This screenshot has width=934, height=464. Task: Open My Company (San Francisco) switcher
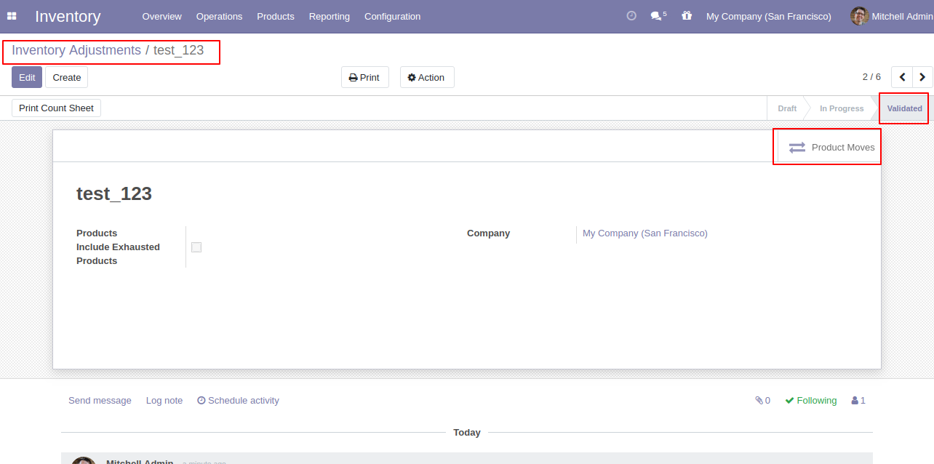click(x=769, y=16)
